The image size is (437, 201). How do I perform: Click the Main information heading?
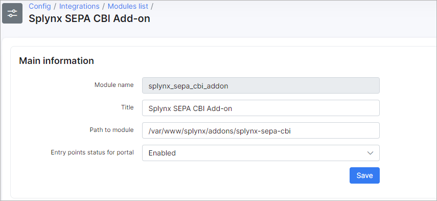(56, 60)
